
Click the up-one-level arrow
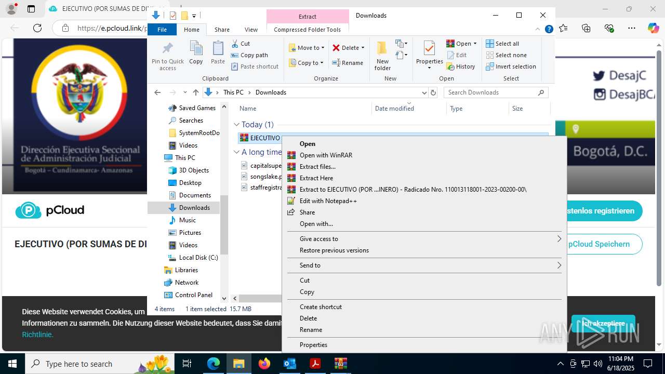pyautogui.click(x=195, y=92)
